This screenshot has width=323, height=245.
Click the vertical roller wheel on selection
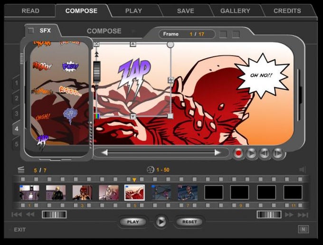pyautogui.click(x=96, y=72)
